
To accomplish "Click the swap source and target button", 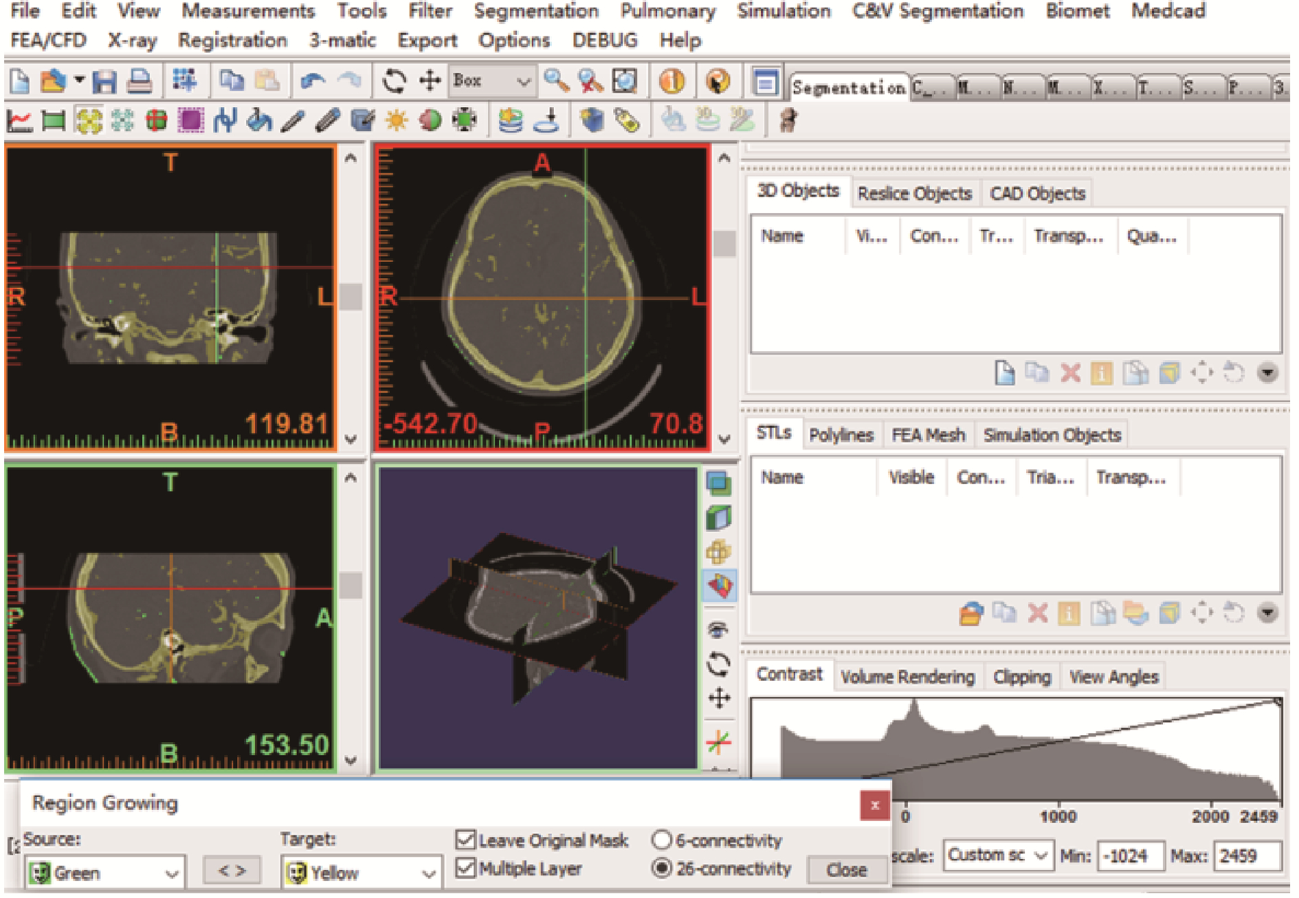I will click(232, 871).
